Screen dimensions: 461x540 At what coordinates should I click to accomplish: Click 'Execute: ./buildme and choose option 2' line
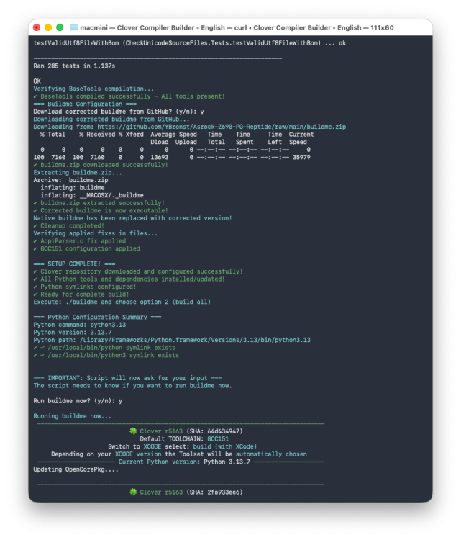[x=122, y=302]
